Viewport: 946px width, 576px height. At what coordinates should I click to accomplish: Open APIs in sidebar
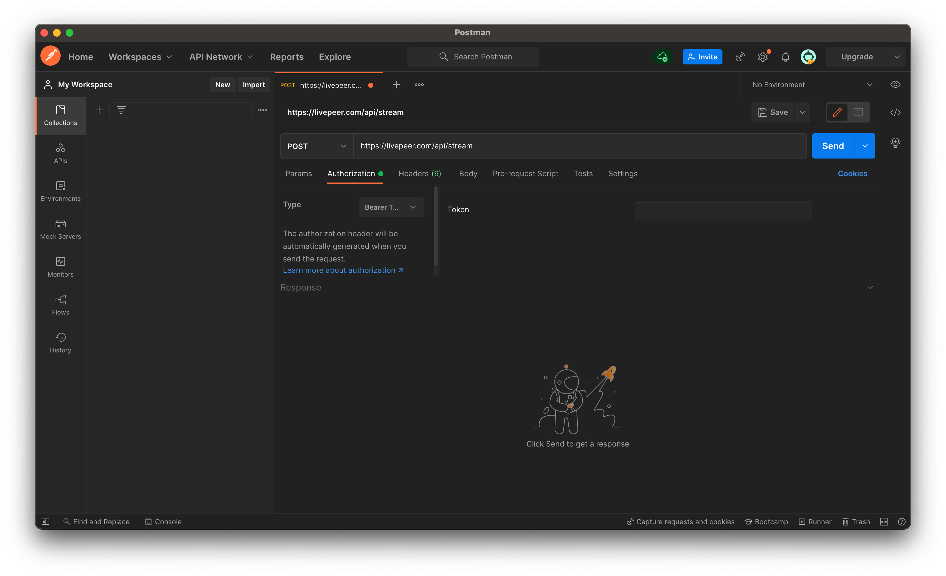pos(60,153)
